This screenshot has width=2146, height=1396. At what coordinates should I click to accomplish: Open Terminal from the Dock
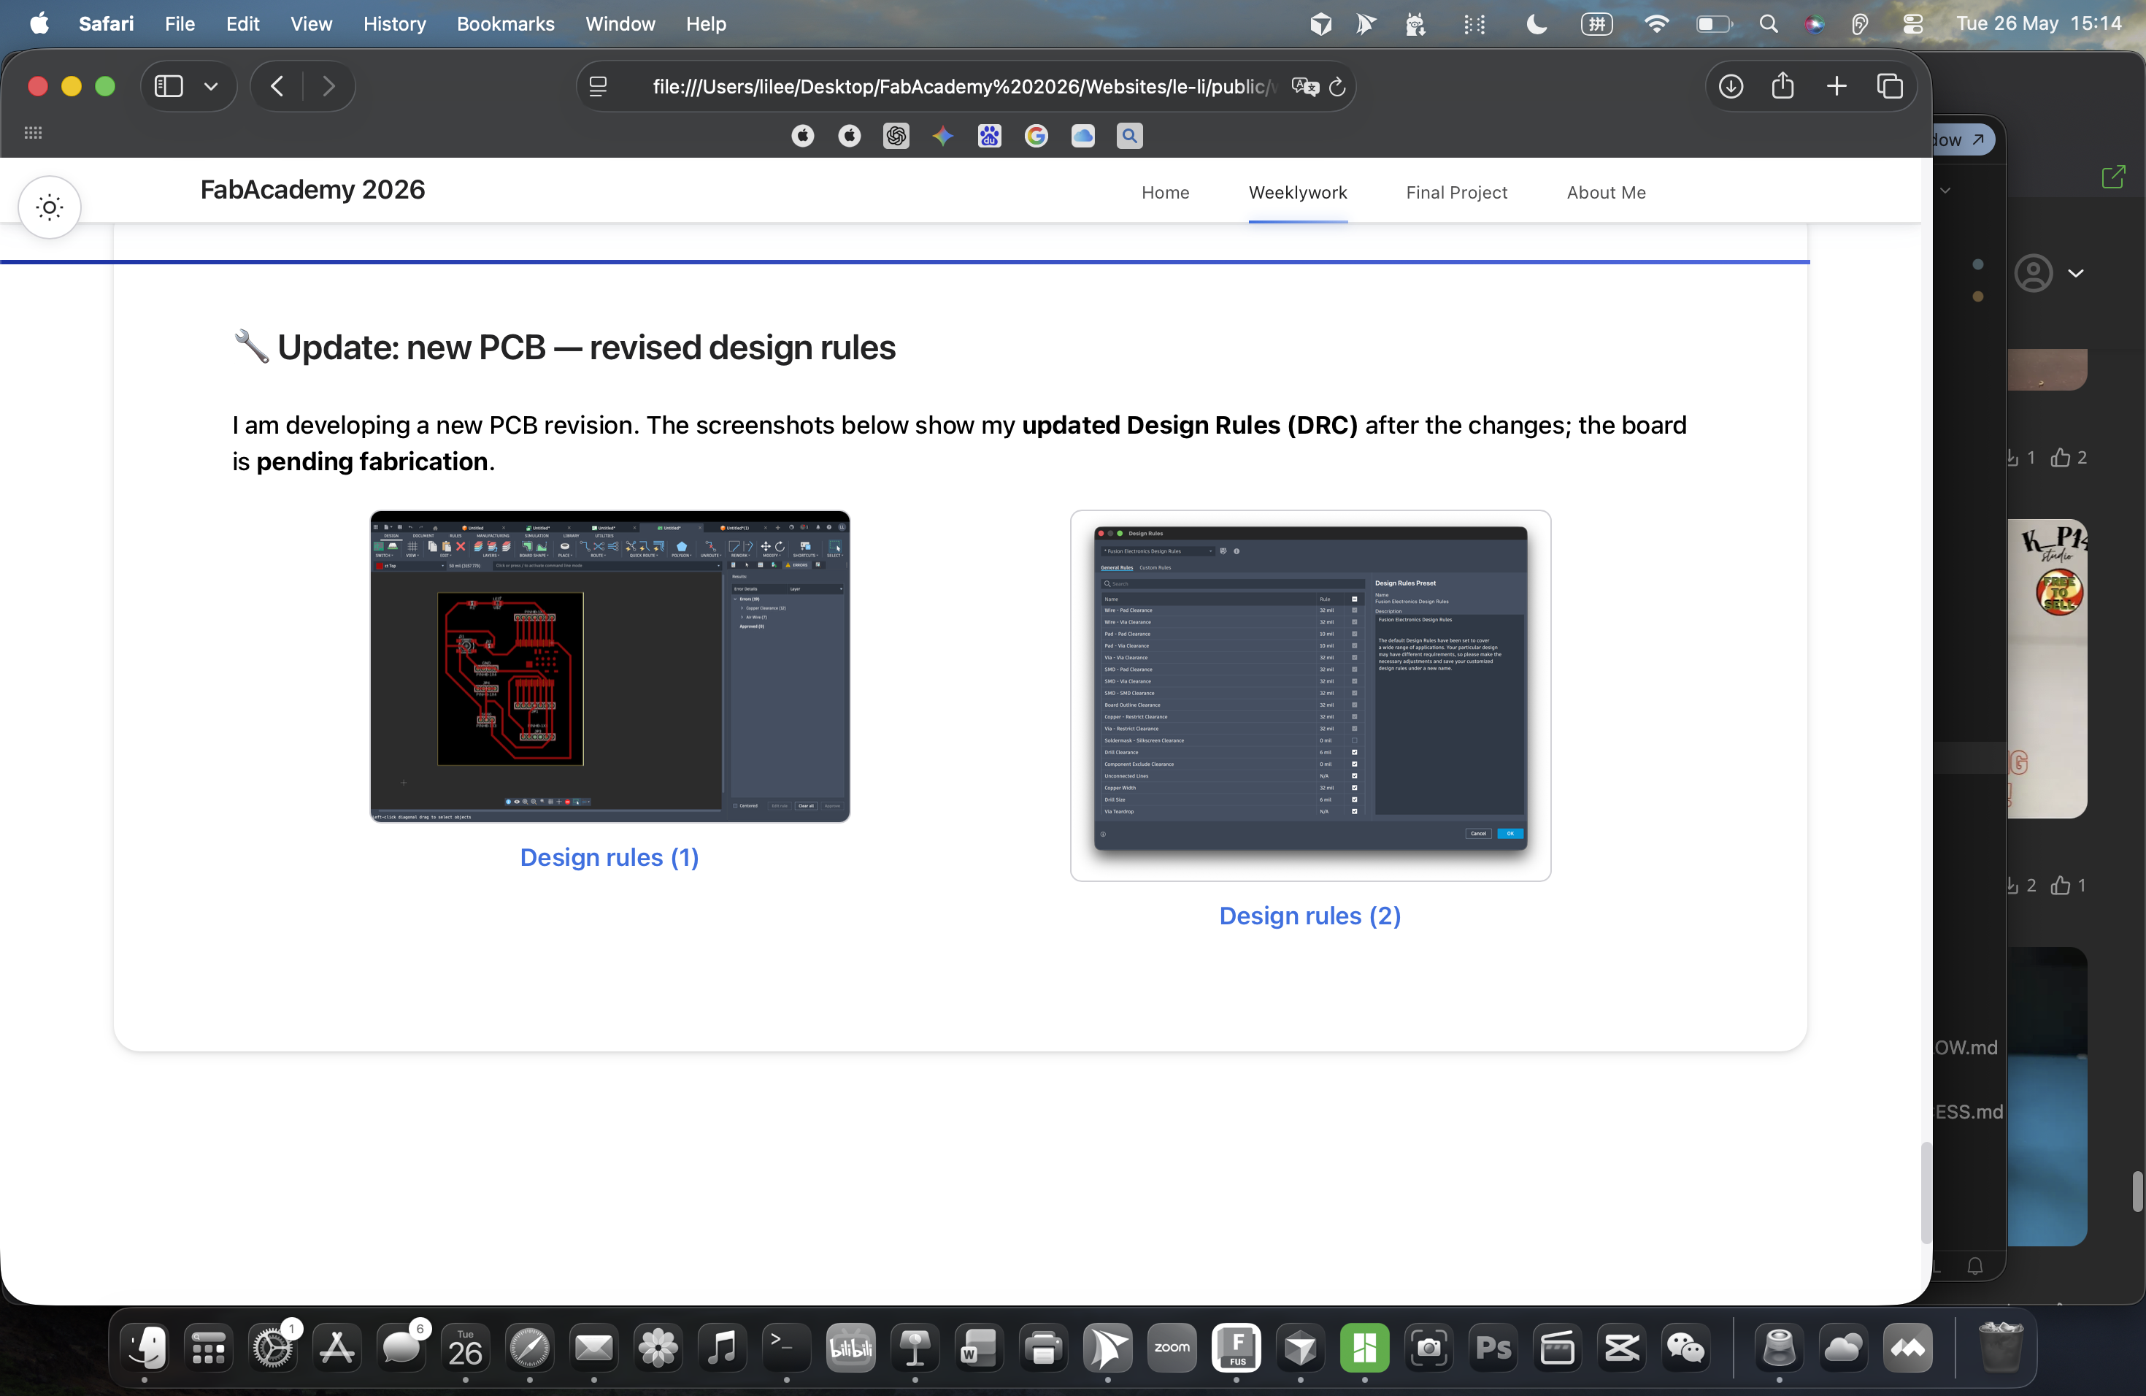(x=786, y=1349)
